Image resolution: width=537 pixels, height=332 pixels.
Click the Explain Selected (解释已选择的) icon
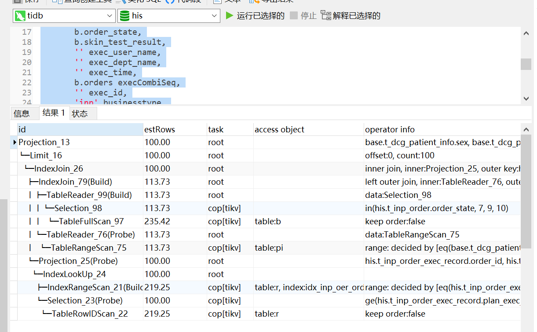click(x=326, y=16)
